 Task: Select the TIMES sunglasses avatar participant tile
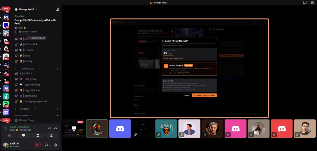tap(166, 129)
